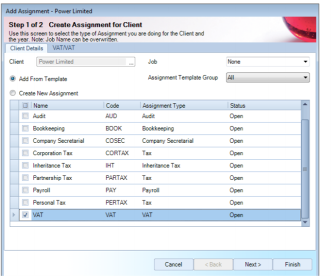The height and width of the screenshot is (276, 331).
Task: Select Create New Assignment radio option
Action: (x=13, y=93)
